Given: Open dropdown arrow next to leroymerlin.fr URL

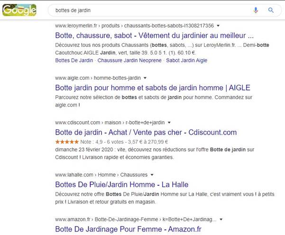Looking at the screenshot, I should (218, 26).
